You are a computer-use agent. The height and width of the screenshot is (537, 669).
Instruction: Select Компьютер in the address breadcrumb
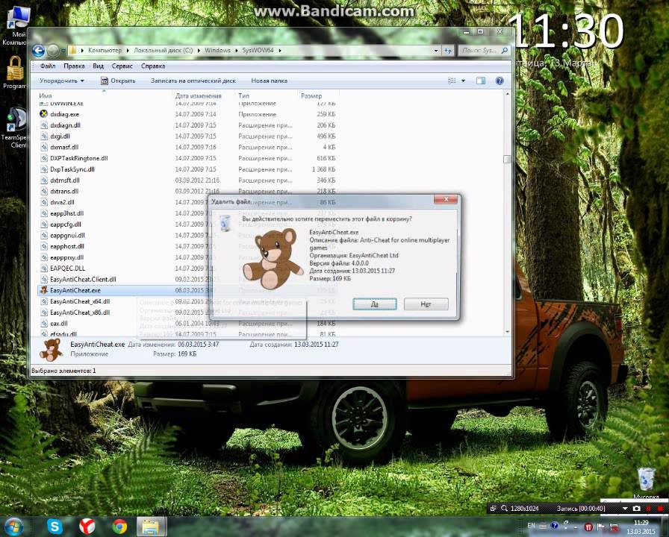[105, 50]
